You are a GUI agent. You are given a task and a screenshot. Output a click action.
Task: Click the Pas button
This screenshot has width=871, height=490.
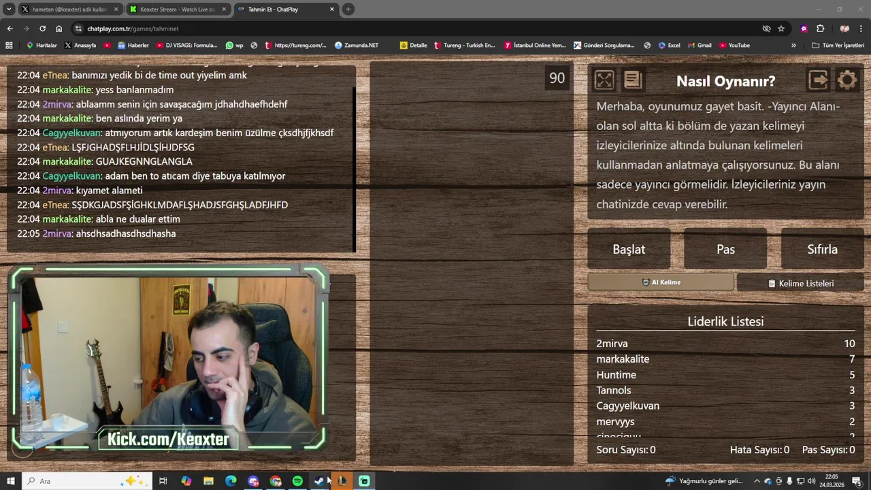[x=725, y=249]
